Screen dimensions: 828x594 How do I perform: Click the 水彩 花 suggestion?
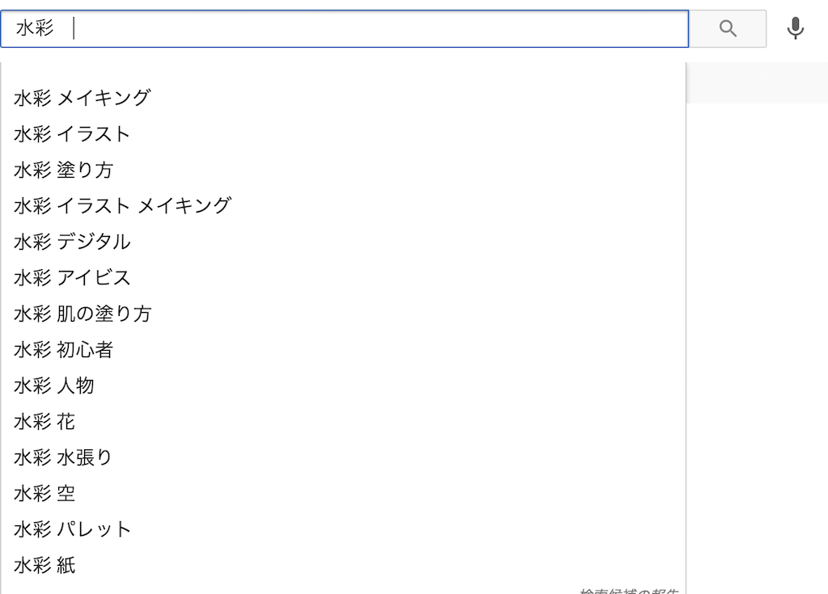44,421
